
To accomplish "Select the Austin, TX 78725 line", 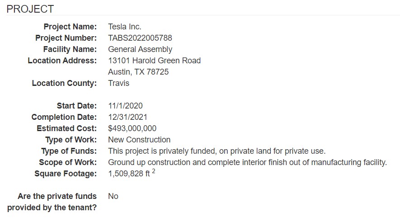I will coord(138,72).
